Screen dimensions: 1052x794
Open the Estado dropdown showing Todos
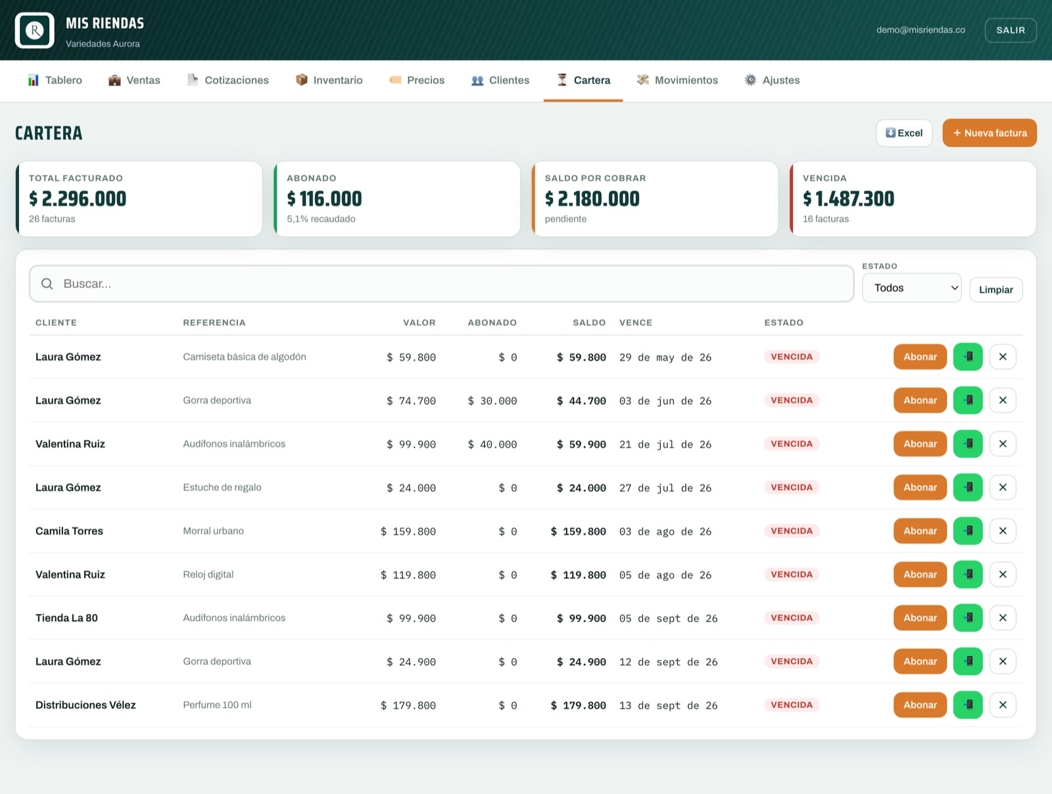pos(911,288)
